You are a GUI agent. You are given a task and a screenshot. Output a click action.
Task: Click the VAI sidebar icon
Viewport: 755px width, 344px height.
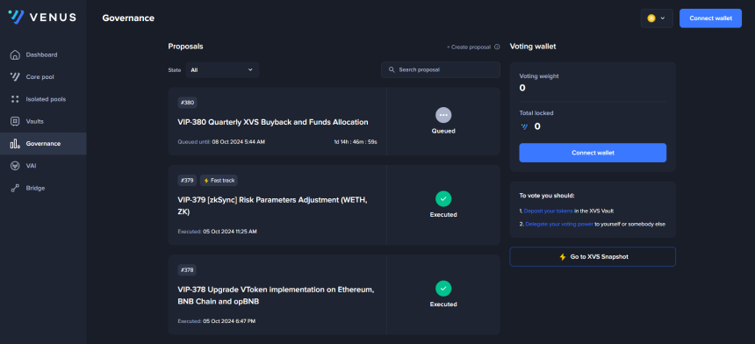click(15, 166)
